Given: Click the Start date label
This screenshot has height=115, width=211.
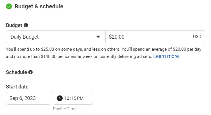Looking at the screenshot, I should (x=17, y=87).
